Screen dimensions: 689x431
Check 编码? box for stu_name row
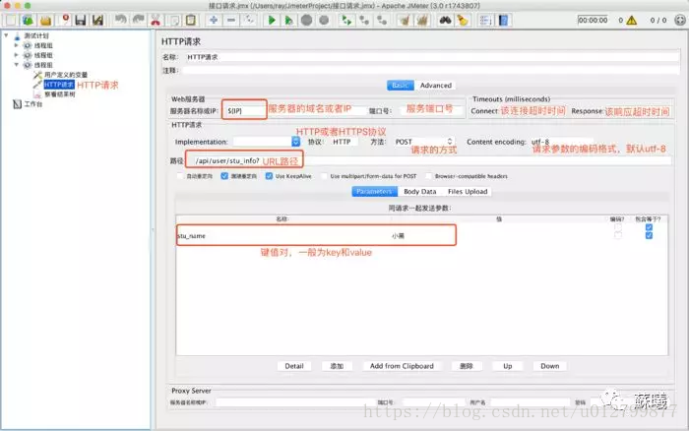click(x=618, y=236)
